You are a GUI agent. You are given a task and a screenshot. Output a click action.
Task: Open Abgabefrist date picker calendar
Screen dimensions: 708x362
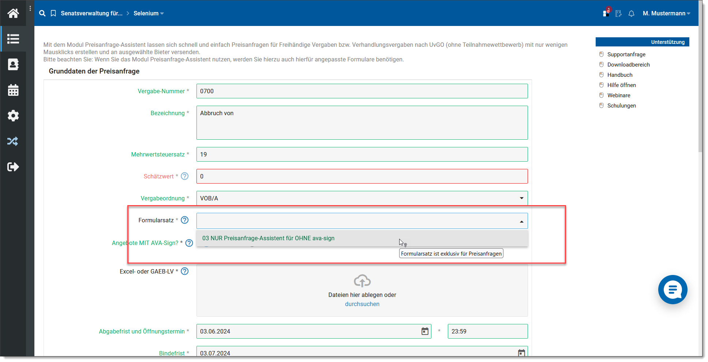[x=425, y=331]
